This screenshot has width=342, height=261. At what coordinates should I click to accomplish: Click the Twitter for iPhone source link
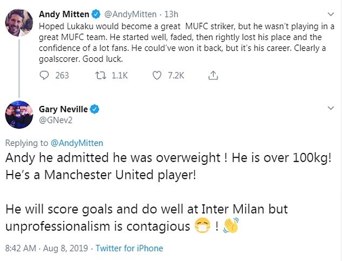[x=129, y=249]
